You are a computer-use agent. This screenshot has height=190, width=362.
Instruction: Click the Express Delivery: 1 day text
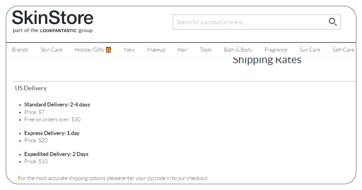52,133
